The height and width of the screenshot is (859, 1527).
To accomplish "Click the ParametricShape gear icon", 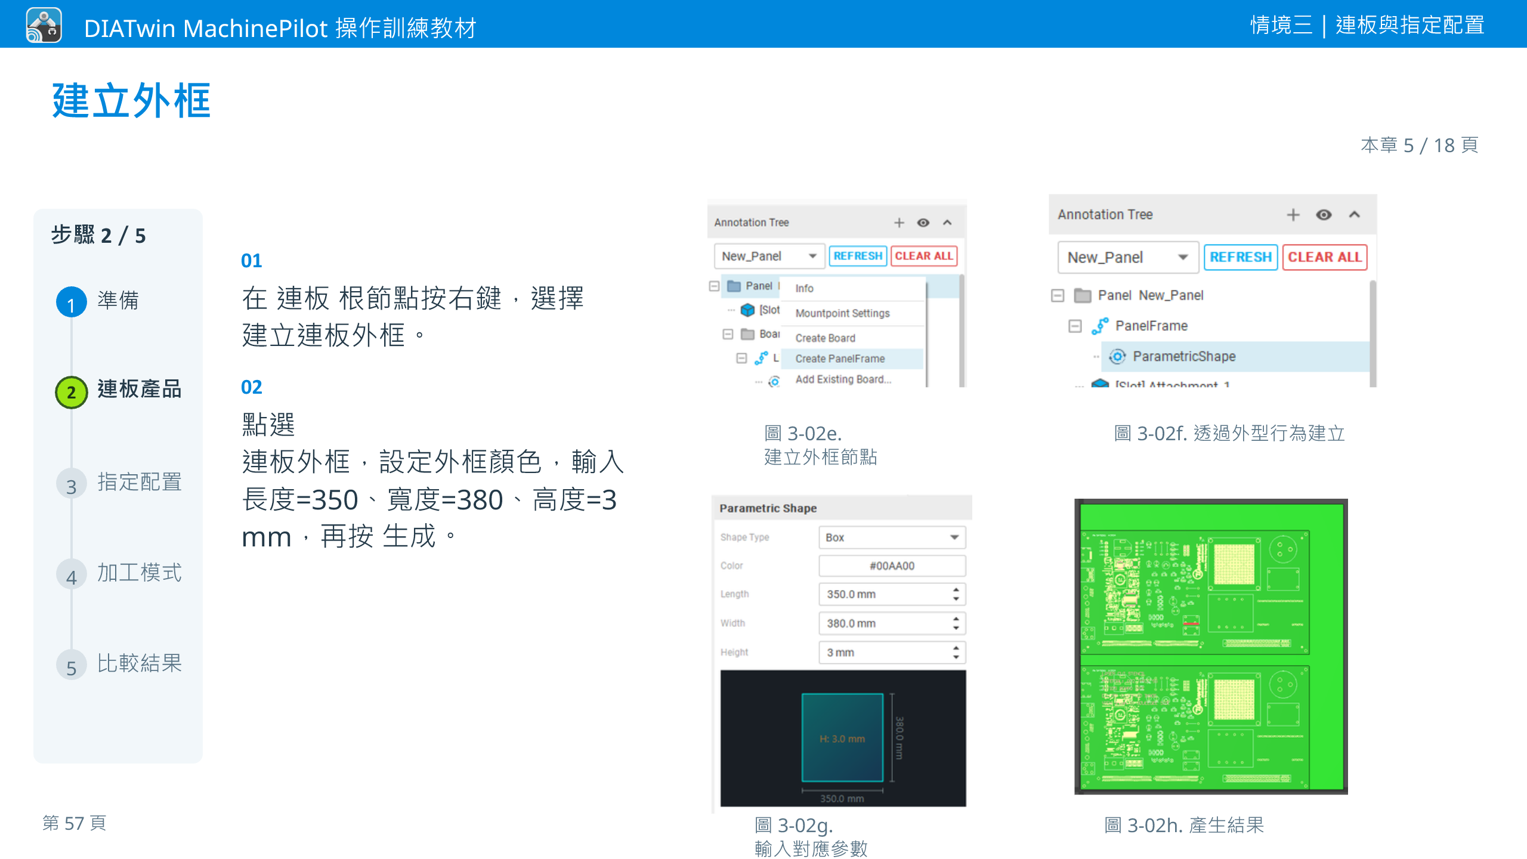I will [1117, 357].
